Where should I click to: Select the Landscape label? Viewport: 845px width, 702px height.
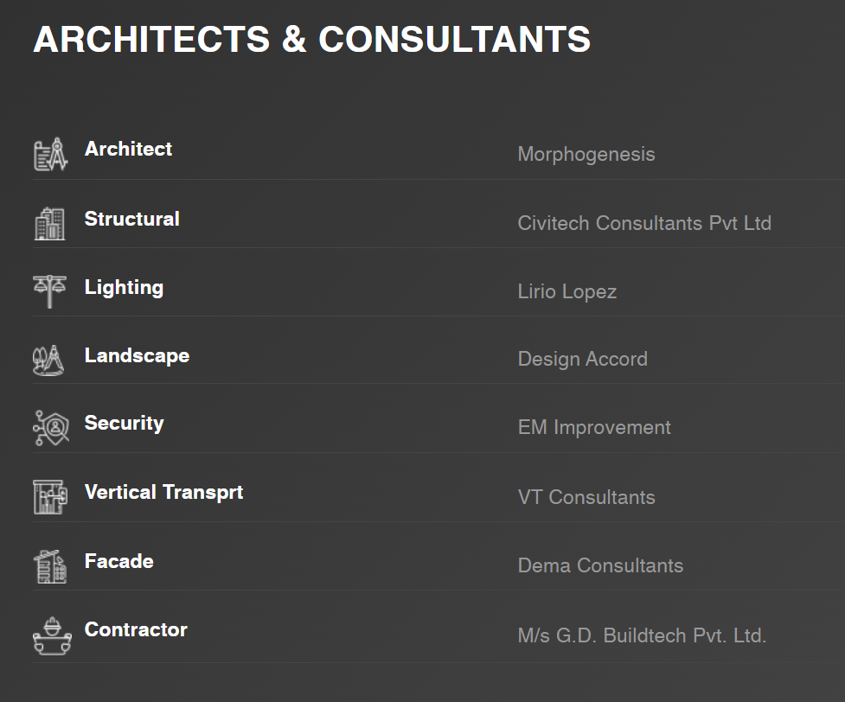[x=137, y=355]
